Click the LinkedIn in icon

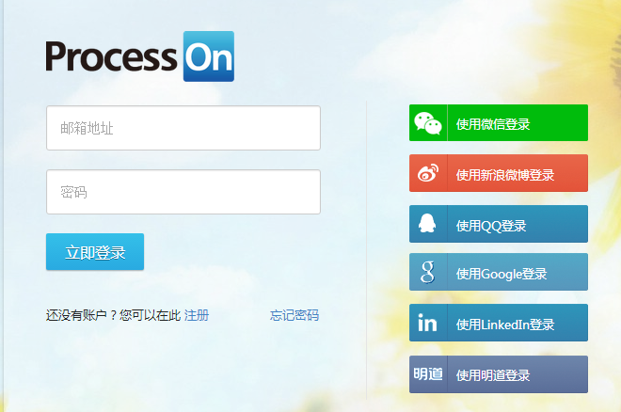point(427,322)
